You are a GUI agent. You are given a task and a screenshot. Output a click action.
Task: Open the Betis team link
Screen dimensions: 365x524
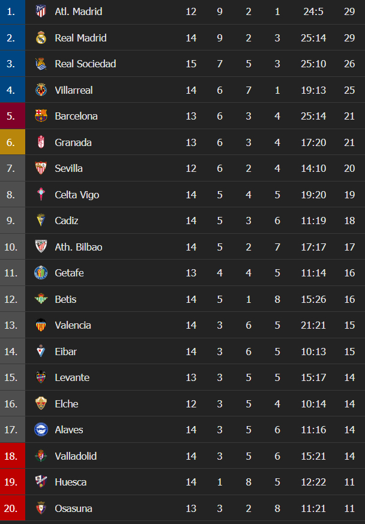65,299
